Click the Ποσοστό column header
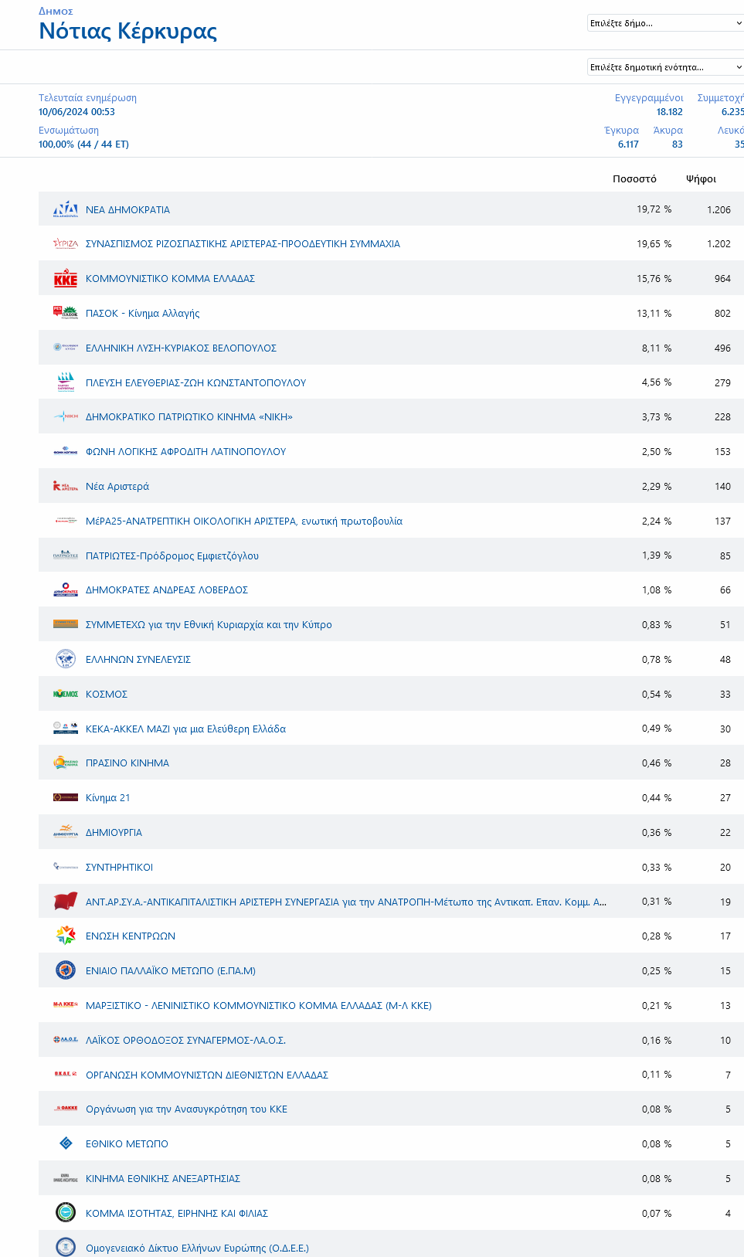The width and height of the screenshot is (744, 1257). pos(634,179)
